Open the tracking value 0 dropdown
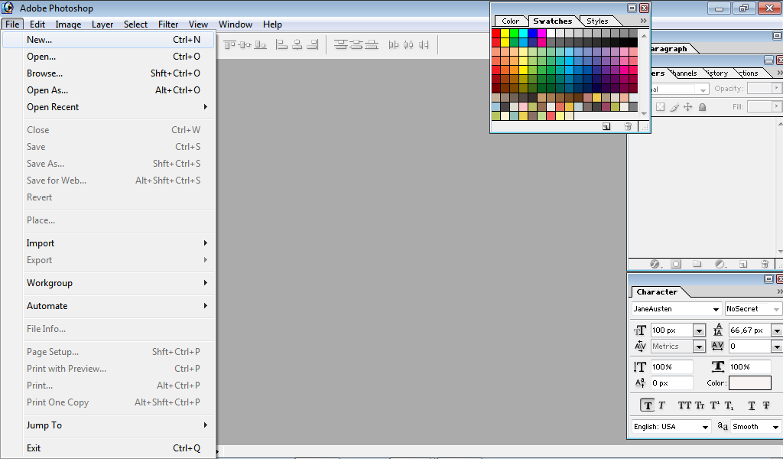This screenshot has width=783, height=459. tap(777, 346)
